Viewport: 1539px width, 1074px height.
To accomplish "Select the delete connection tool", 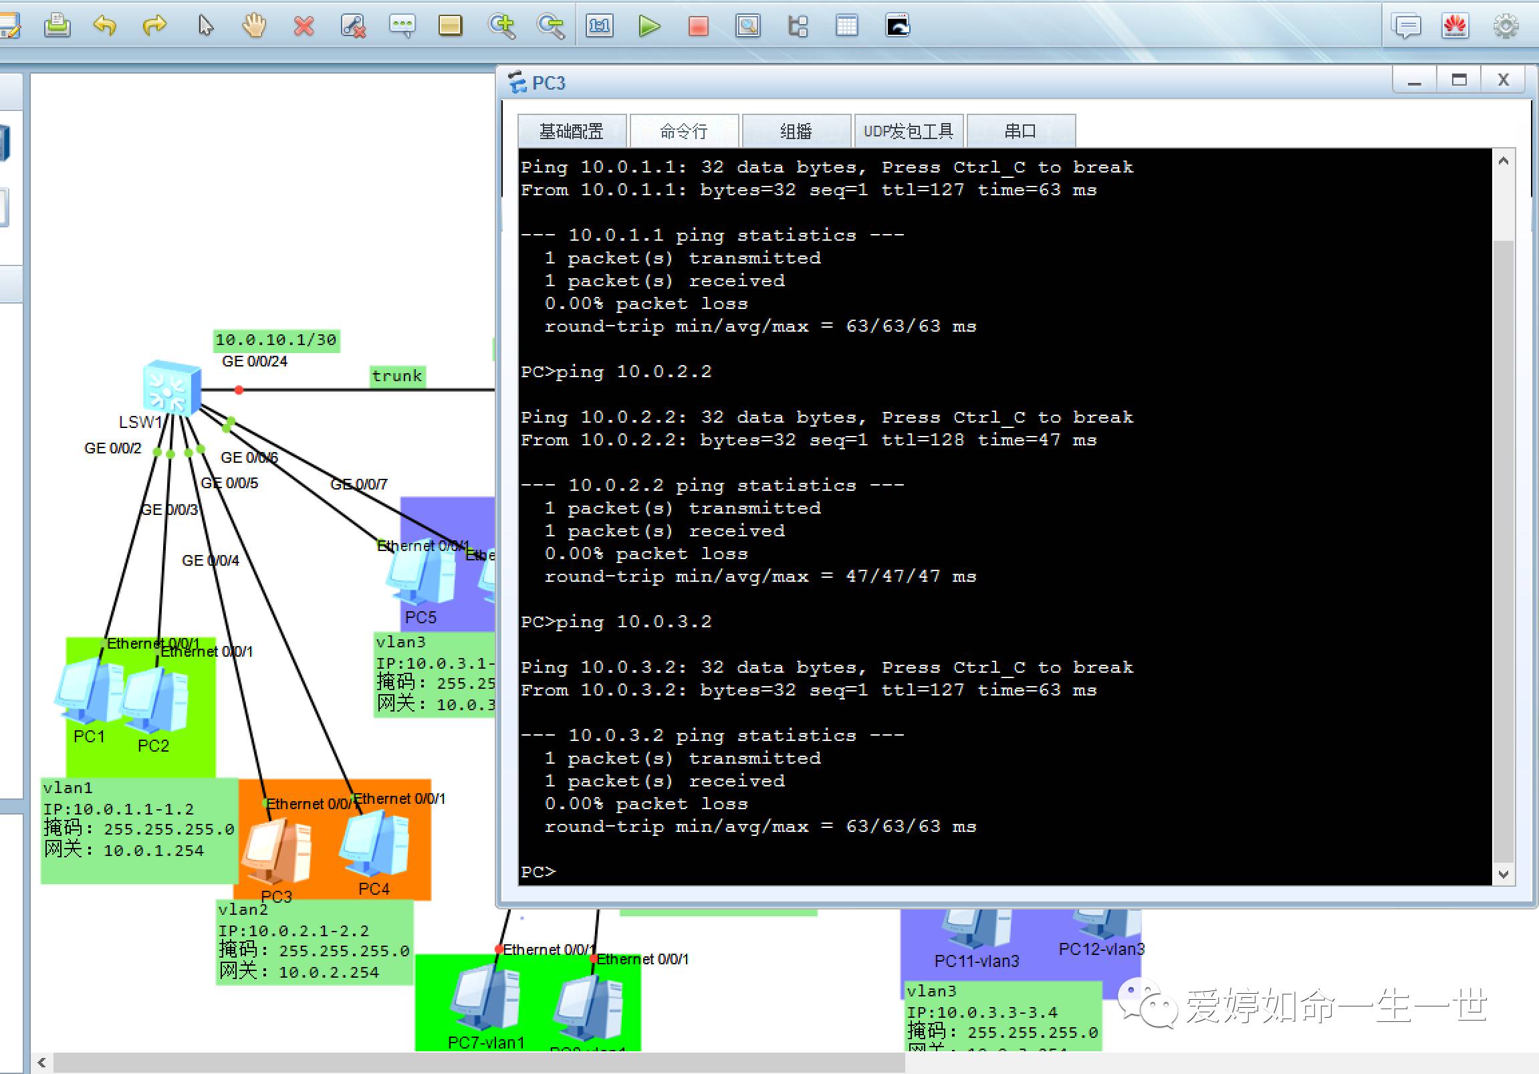I will [353, 26].
